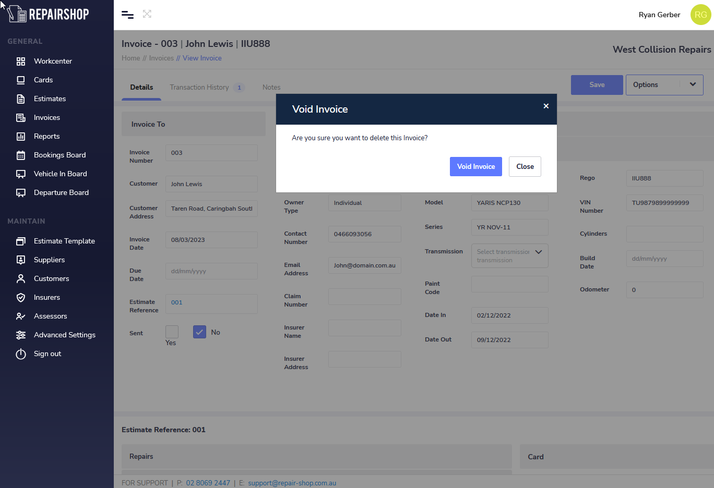Viewport: 714px width, 488px height.
Task: Uncheck the Sent 'No' checkbox
Action: pyautogui.click(x=199, y=332)
